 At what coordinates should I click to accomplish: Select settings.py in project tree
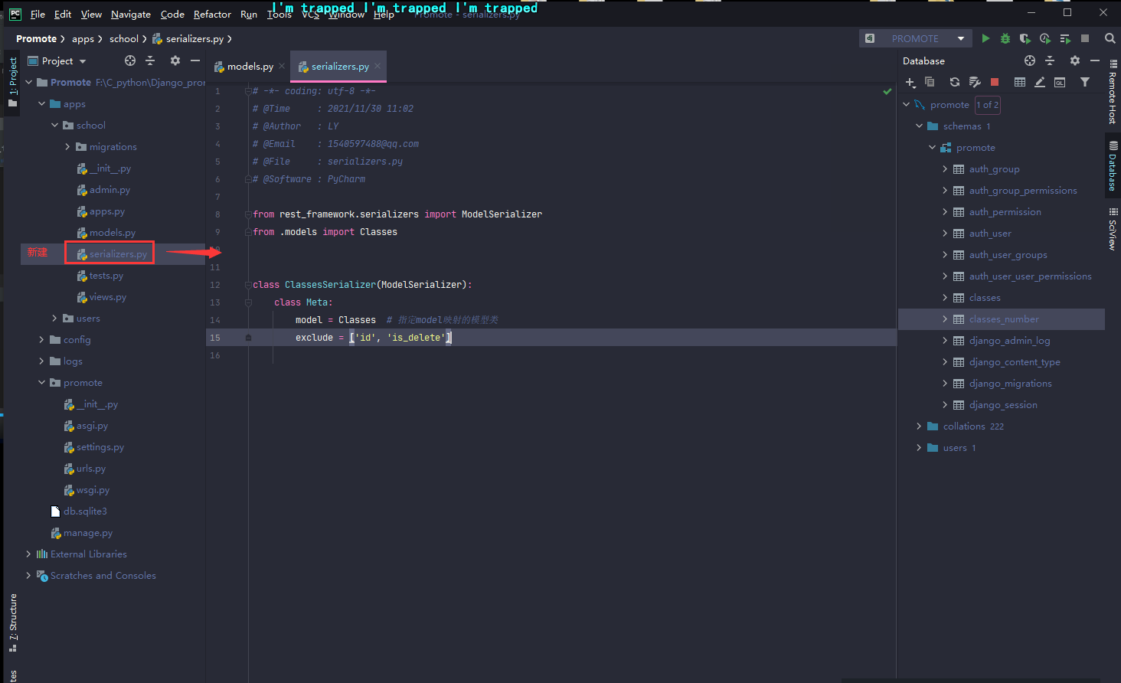click(100, 447)
